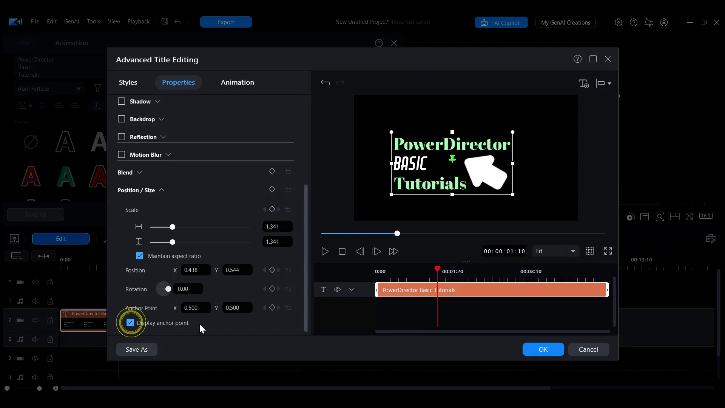Expand the Reflection section
725x408 pixels.
(164, 137)
